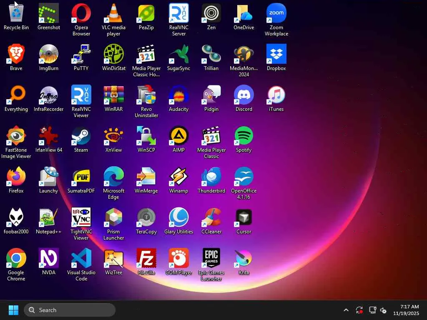Select the Spotify desktop icon
This screenshot has height=320, width=427.
click(x=244, y=136)
